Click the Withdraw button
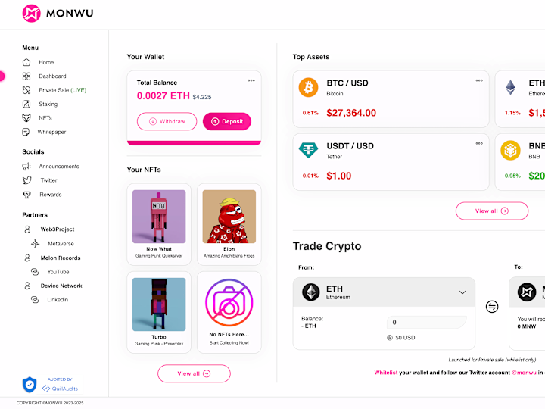 coord(167,121)
